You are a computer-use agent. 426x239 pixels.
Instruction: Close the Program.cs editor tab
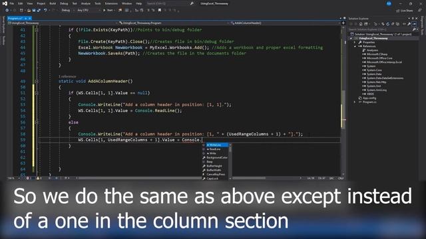pyautogui.click(x=29, y=18)
